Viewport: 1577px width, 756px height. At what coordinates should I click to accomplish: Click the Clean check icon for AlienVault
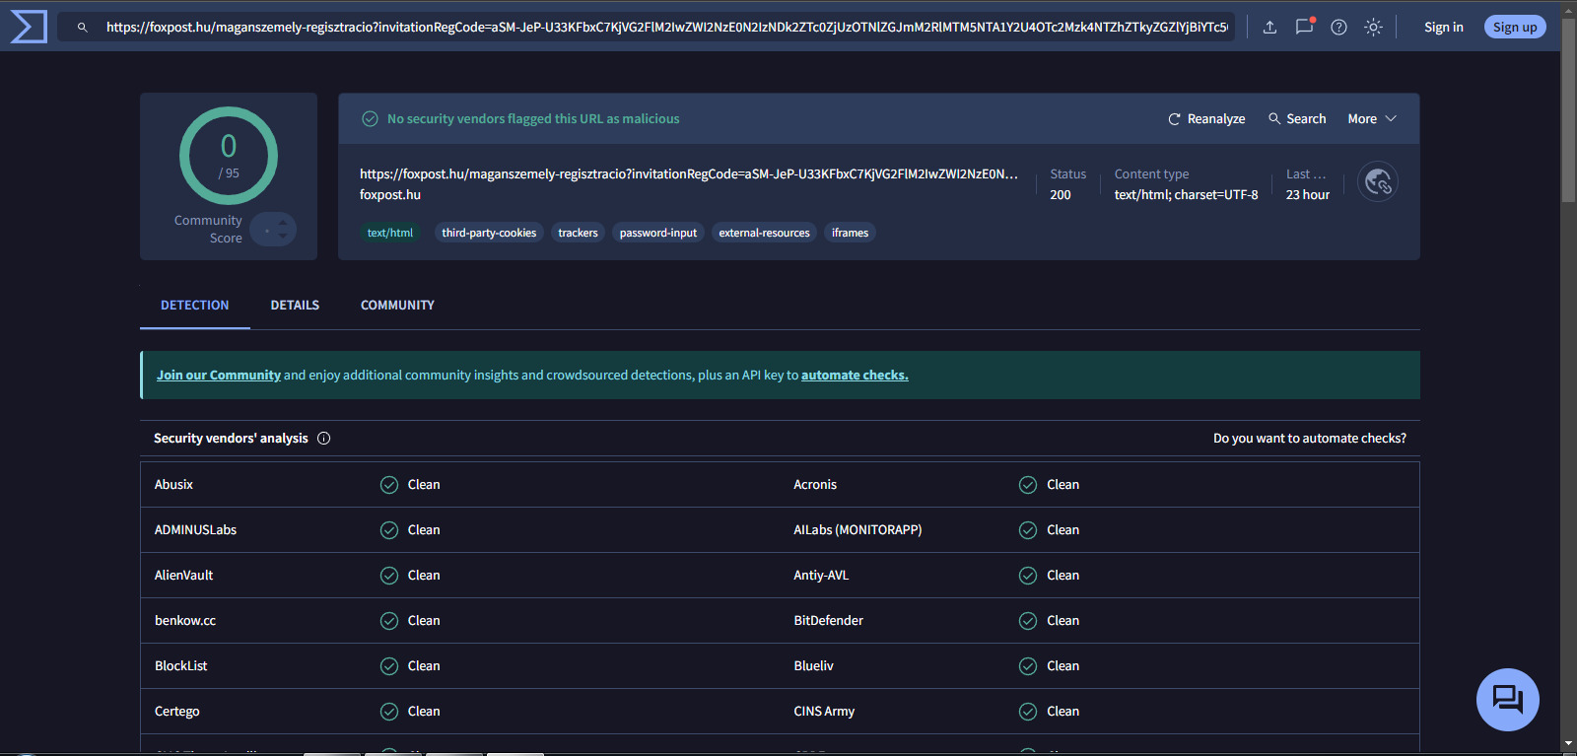tap(389, 576)
